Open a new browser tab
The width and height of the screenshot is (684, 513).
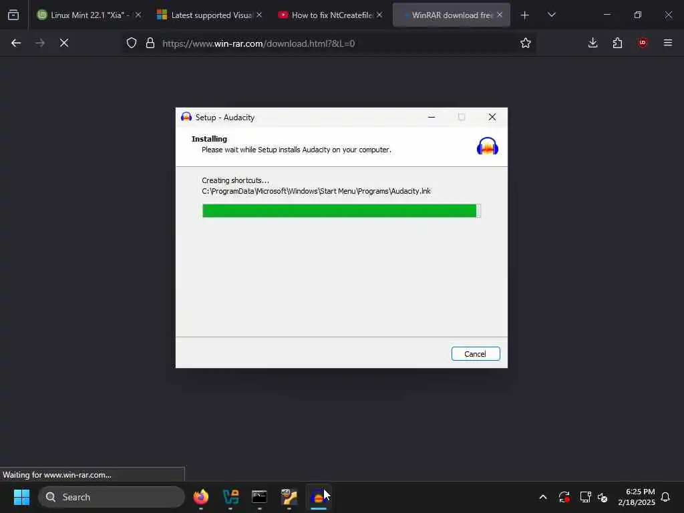525,15
